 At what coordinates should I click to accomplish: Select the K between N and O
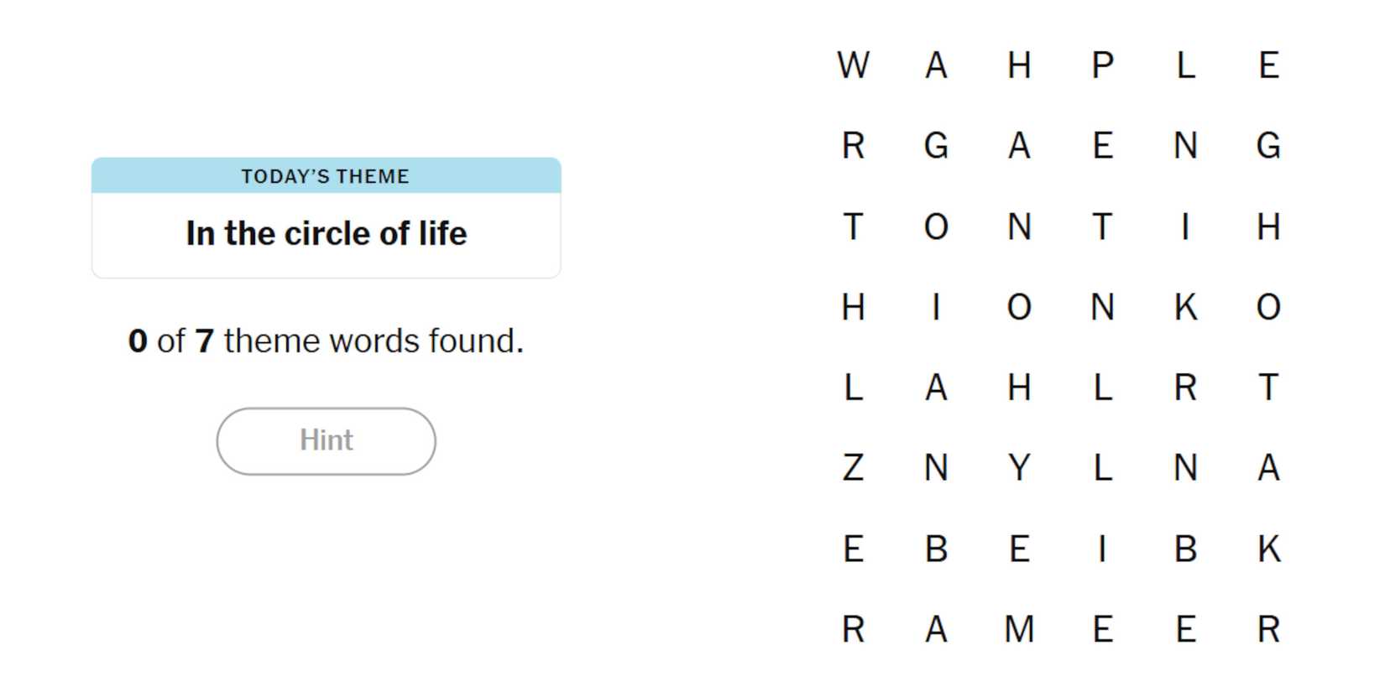coord(1185,307)
